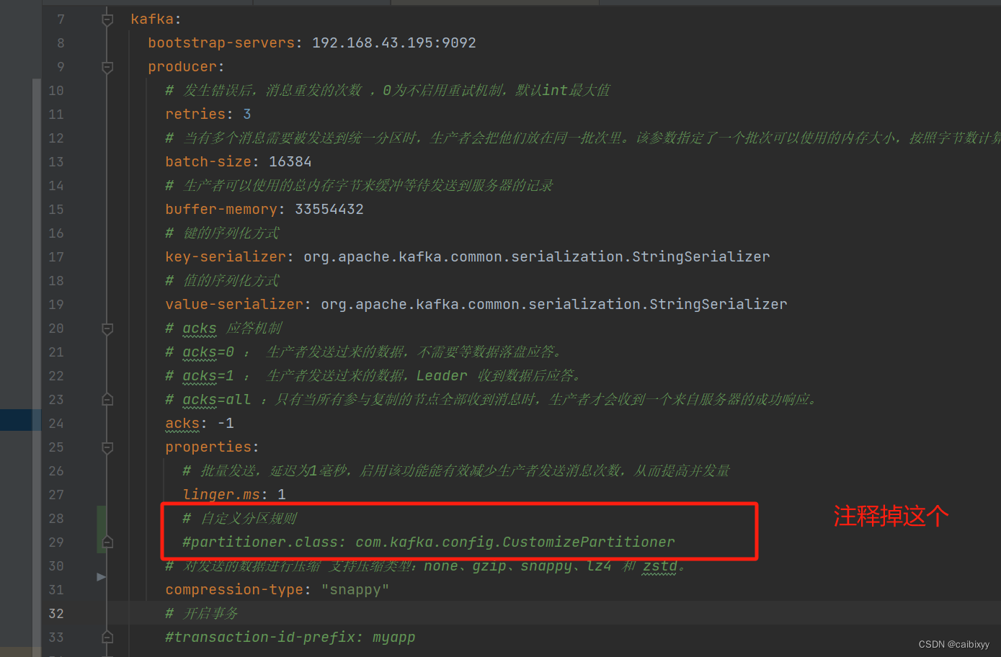Click the comment about 消息重发的次数 on line 10

coord(388,91)
